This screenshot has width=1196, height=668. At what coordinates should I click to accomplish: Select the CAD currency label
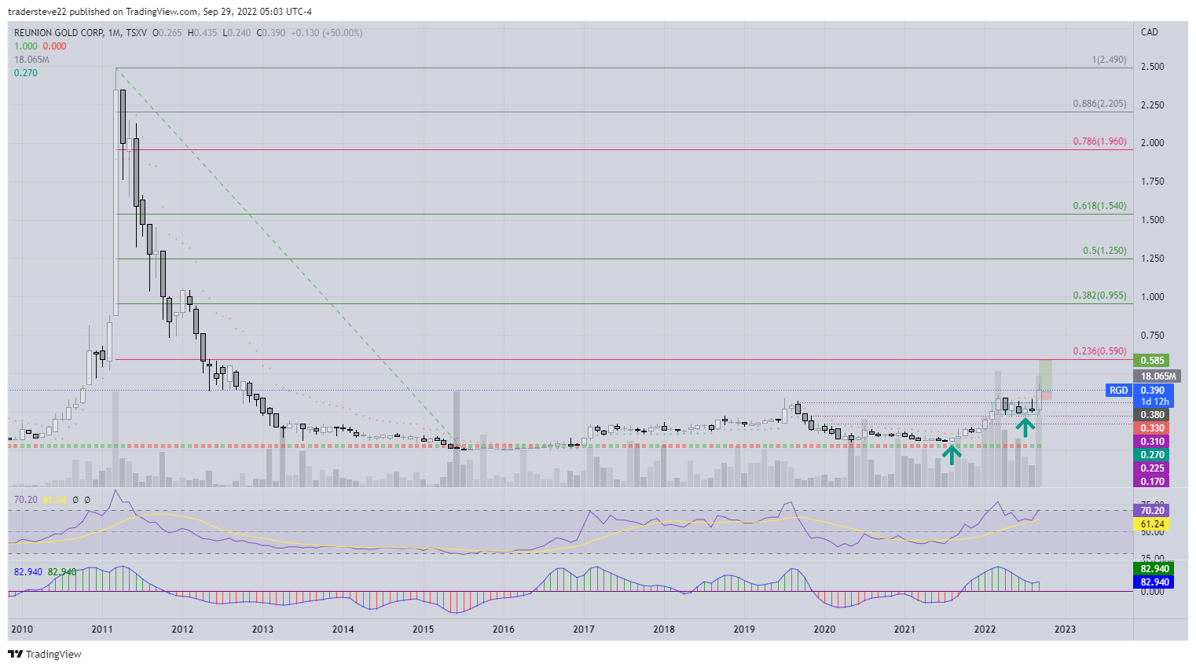click(x=1150, y=32)
